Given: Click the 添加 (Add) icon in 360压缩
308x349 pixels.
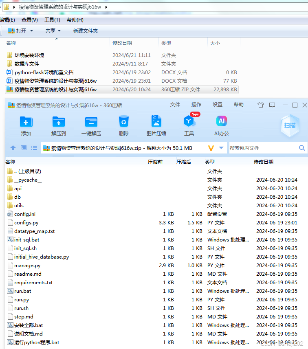Looking at the screenshot, I should point(26,122).
